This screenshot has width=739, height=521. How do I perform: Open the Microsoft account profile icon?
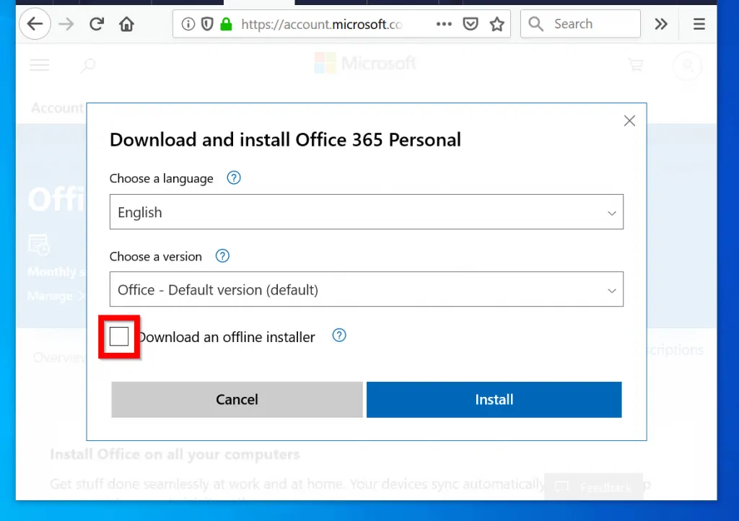(687, 66)
